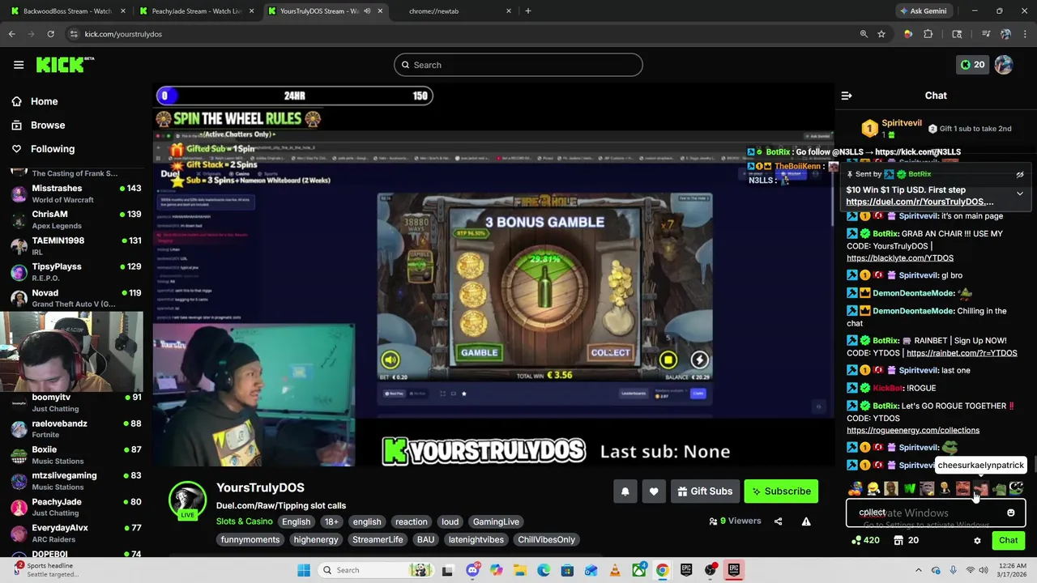
Task: Open ChrisAM channel in sidebar
Action: 75,219
